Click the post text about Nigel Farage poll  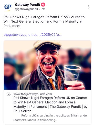pos(44,21)
